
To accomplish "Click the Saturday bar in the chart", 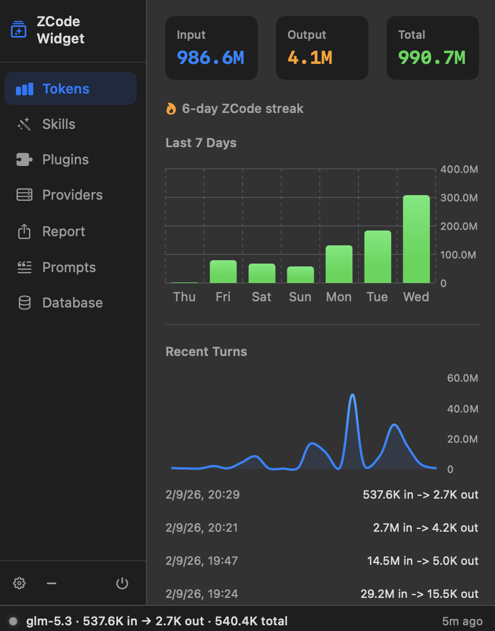I will 262,273.
